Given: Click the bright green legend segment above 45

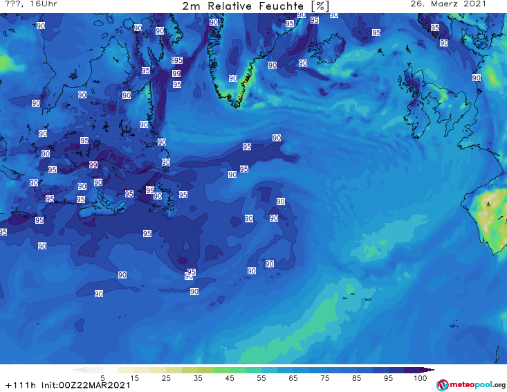Looking at the screenshot, I should tap(221, 370).
